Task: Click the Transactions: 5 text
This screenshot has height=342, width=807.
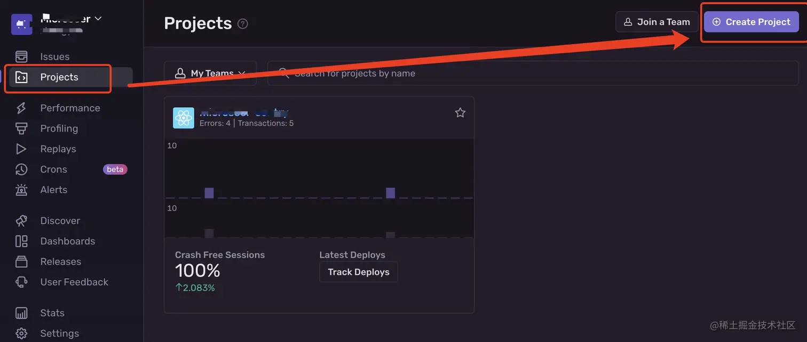Action: pos(266,123)
